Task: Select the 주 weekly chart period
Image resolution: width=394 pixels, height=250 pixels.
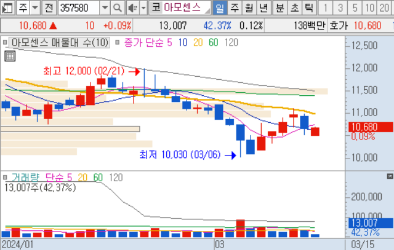Action: tap(235, 8)
